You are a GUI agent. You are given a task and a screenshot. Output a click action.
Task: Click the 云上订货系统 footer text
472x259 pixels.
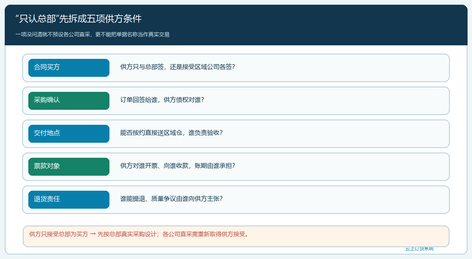pyautogui.click(x=419, y=249)
